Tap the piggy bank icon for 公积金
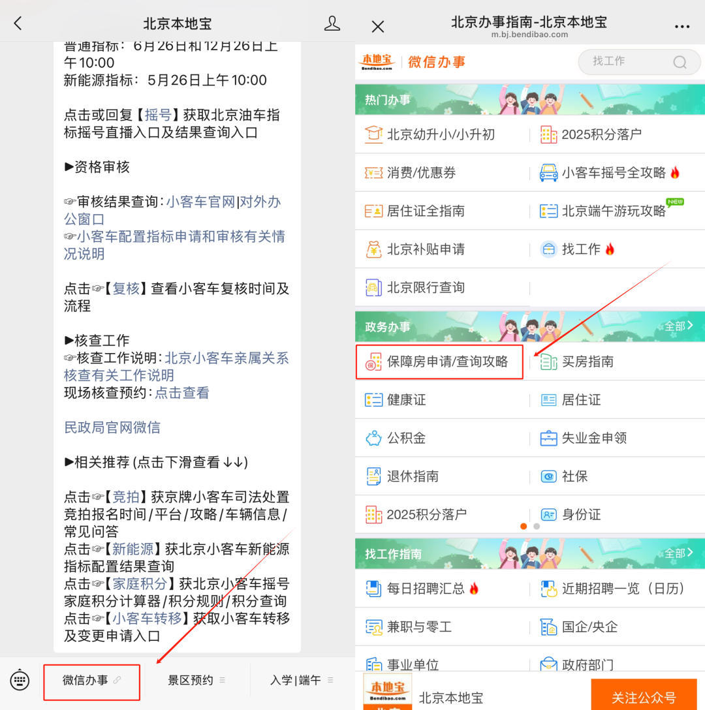Image resolution: width=705 pixels, height=710 pixels. point(373,438)
